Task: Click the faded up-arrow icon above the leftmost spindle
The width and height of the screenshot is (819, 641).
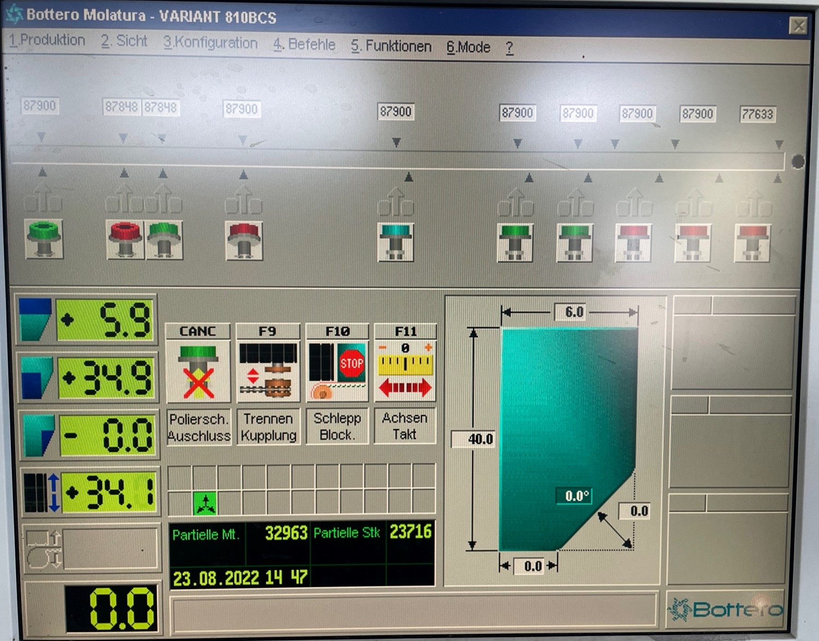Action: point(43,198)
